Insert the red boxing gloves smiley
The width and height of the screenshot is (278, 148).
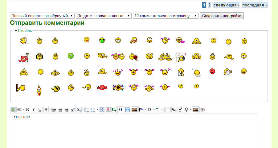pyautogui.click(x=102, y=88)
